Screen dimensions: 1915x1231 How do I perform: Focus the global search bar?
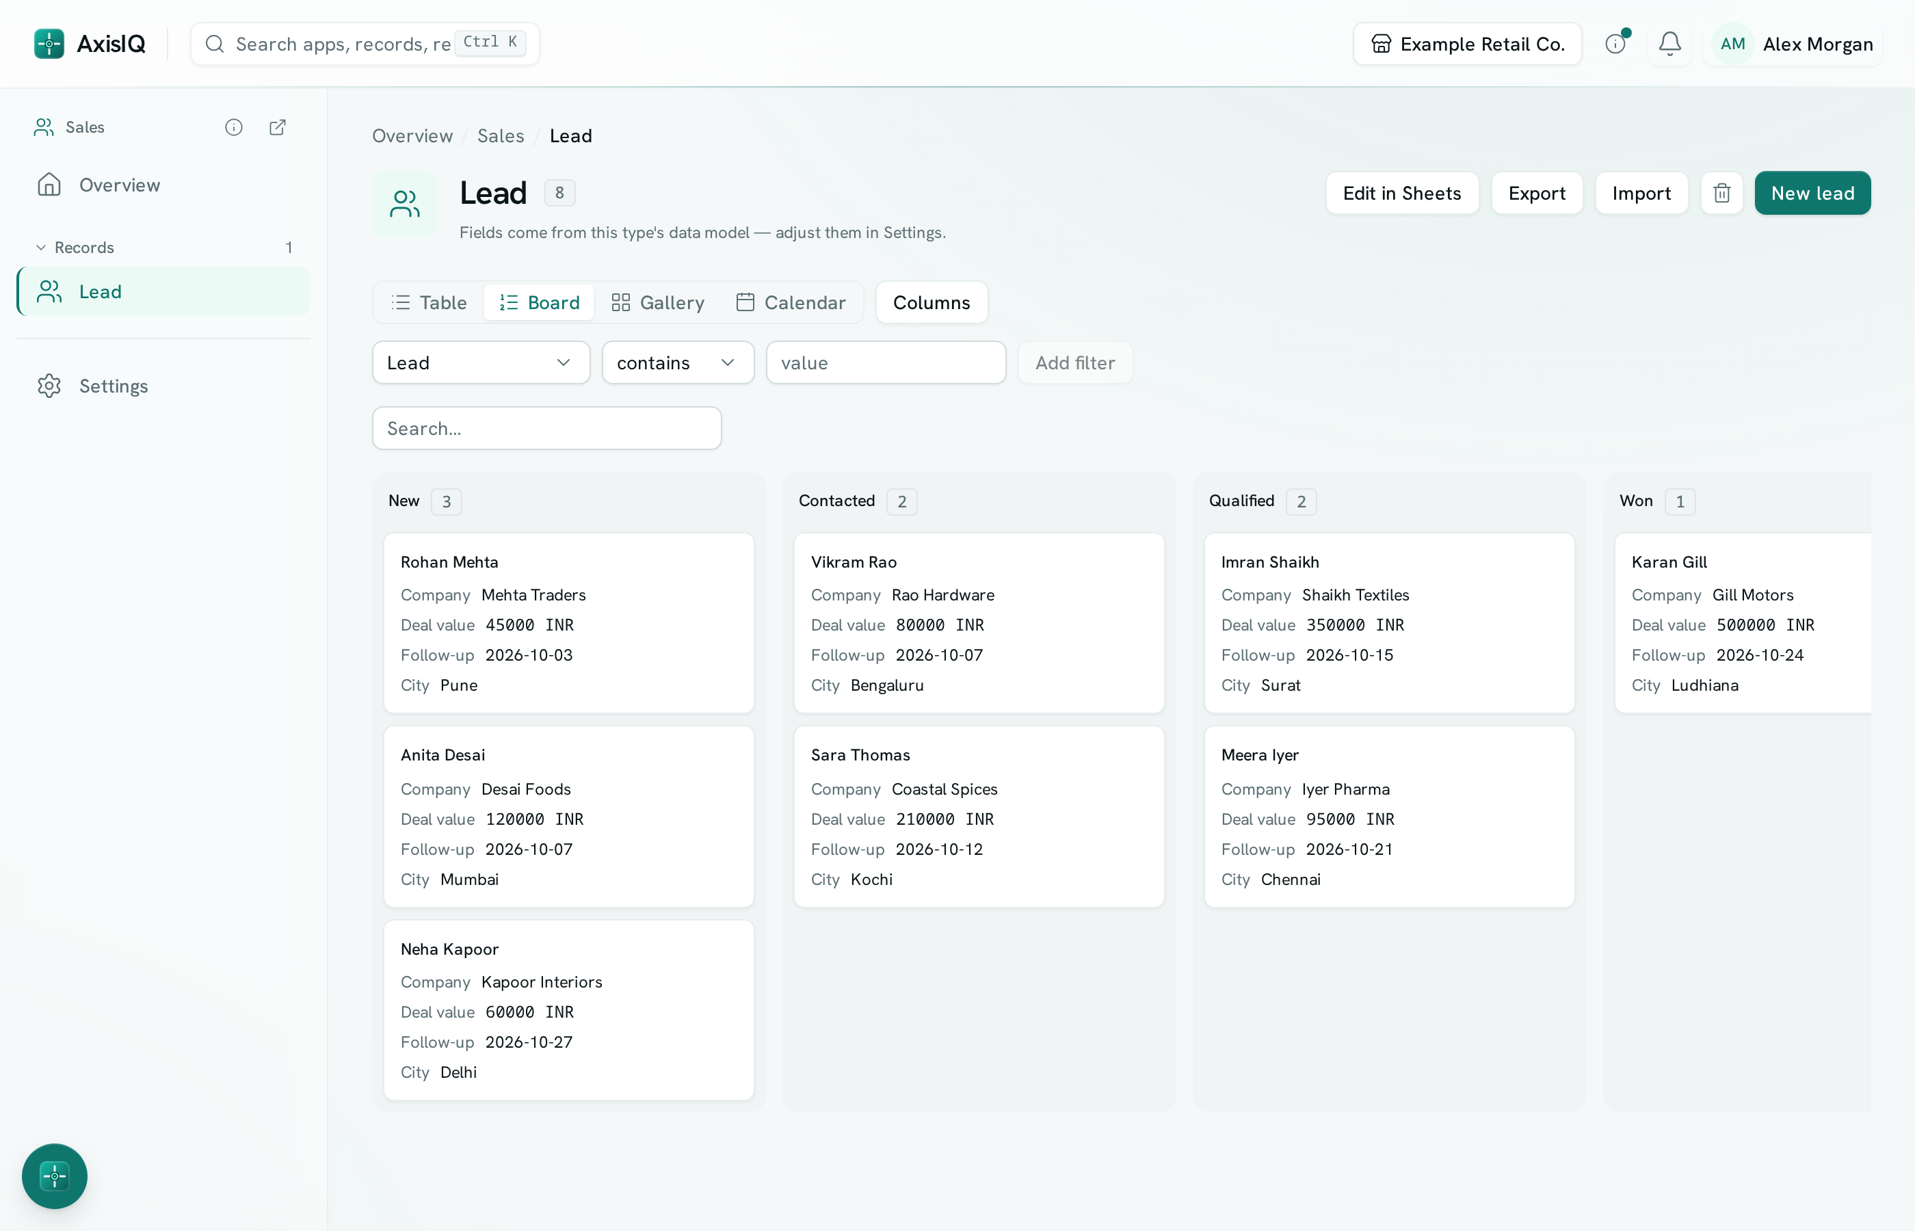tap(365, 44)
